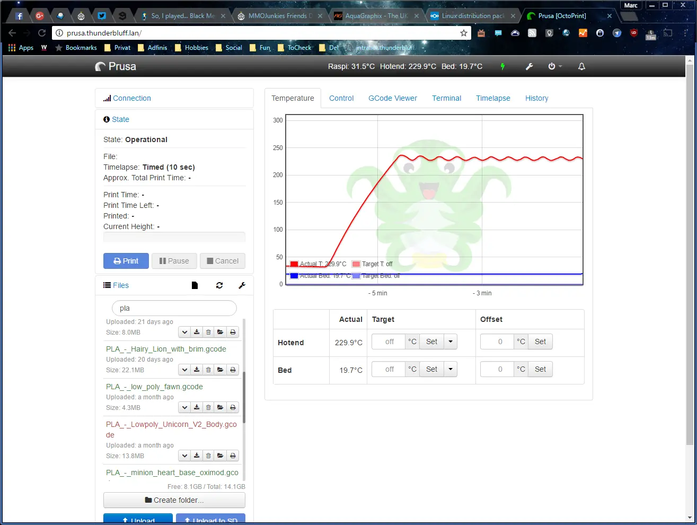Viewport: 697px width, 525px height.
Task: Download PLA_-_low_poly_fawn.gcode file
Action: click(x=197, y=407)
